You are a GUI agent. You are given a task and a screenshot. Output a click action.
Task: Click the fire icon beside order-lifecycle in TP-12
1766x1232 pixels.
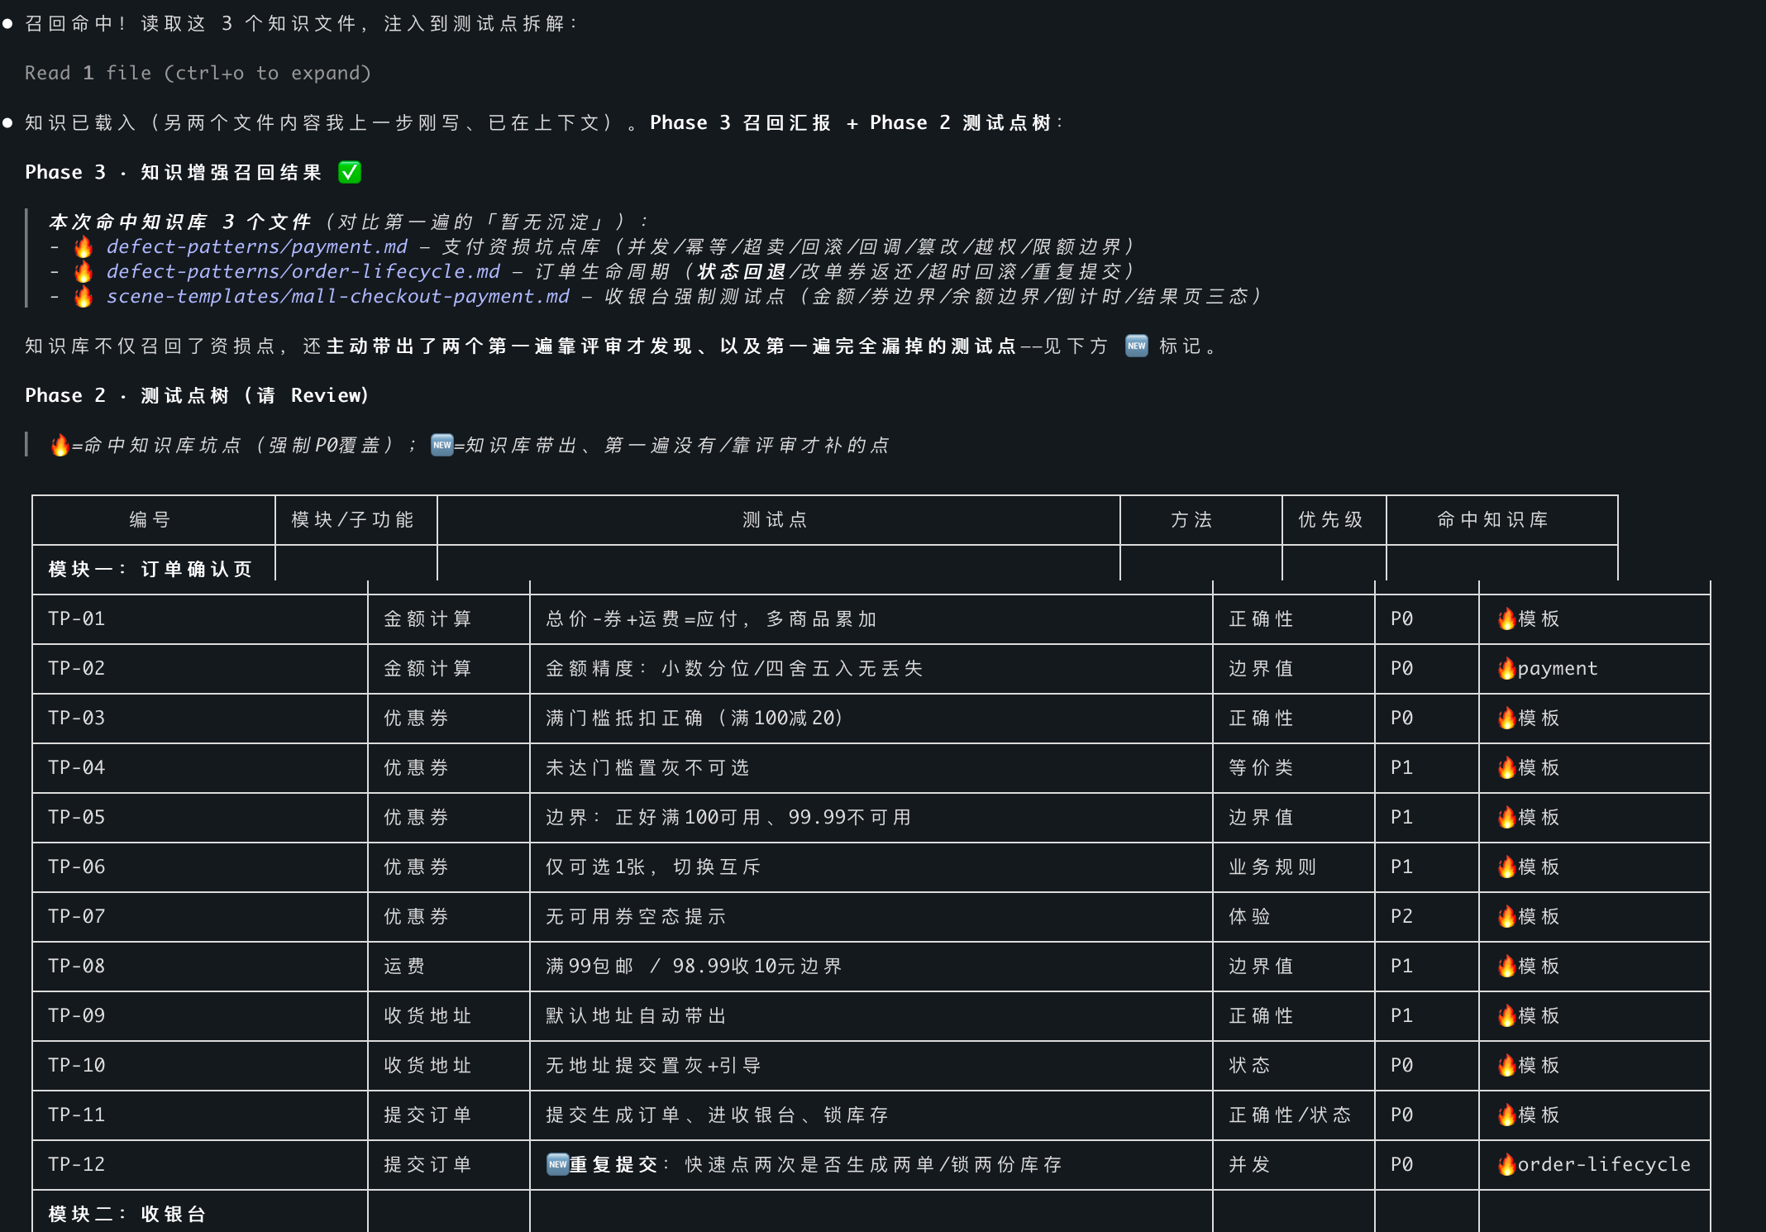tap(1506, 1164)
